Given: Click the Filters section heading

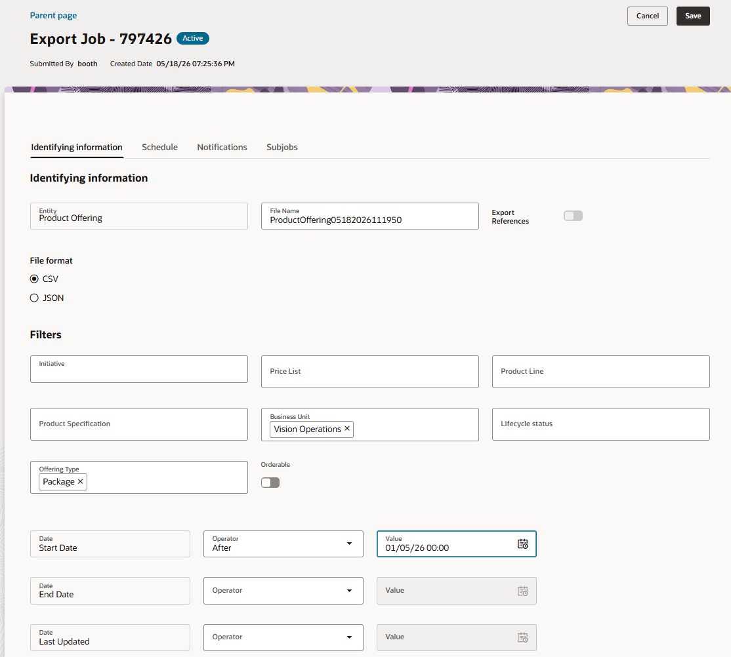Looking at the screenshot, I should [x=46, y=334].
